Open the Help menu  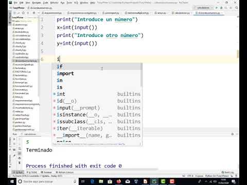pyautogui.click(x=93, y=3)
